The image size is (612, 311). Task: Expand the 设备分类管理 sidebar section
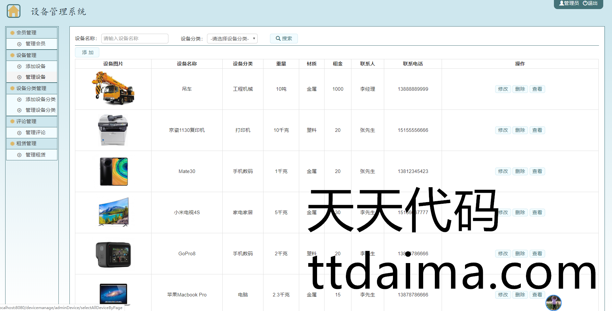point(32,88)
